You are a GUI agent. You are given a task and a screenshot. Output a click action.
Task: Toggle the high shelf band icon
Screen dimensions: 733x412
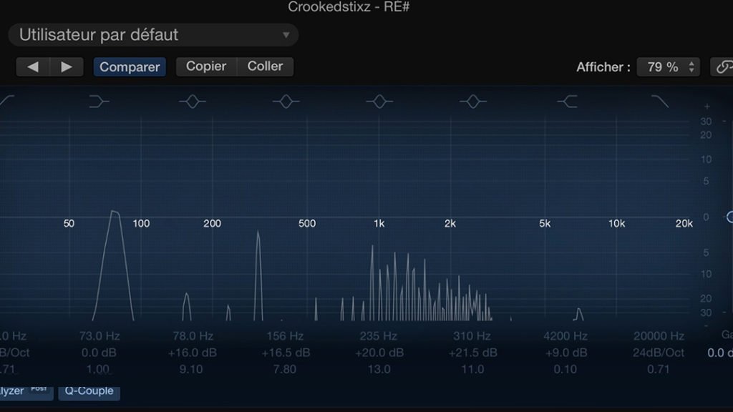[x=567, y=102]
